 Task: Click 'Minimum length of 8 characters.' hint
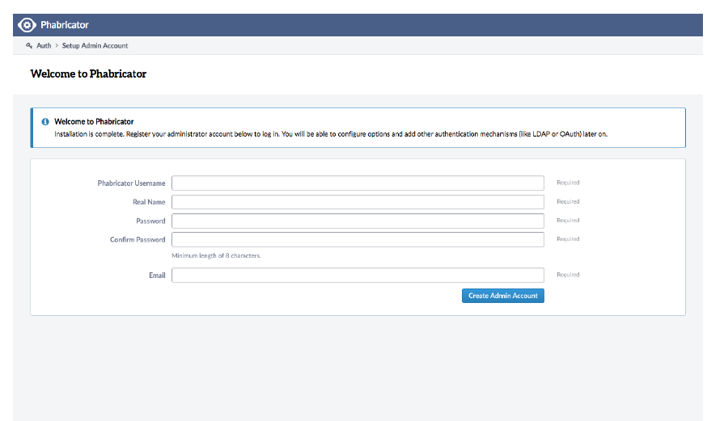(x=216, y=255)
